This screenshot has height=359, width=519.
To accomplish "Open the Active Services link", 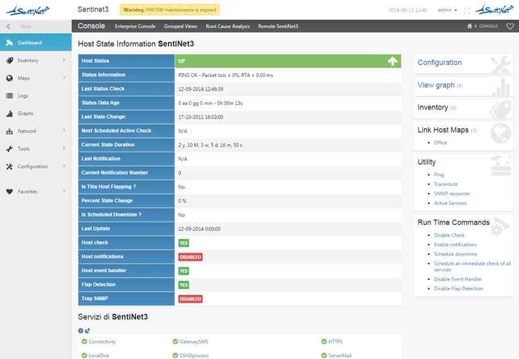I will click(x=450, y=203).
